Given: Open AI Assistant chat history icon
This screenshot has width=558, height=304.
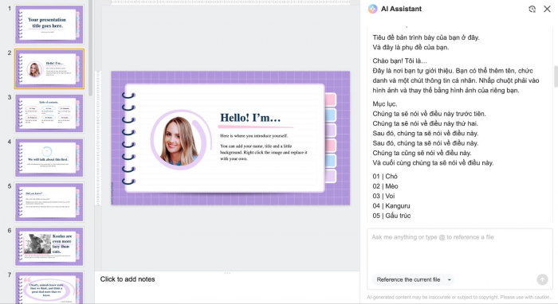Looking at the screenshot, I should [x=532, y=9].
